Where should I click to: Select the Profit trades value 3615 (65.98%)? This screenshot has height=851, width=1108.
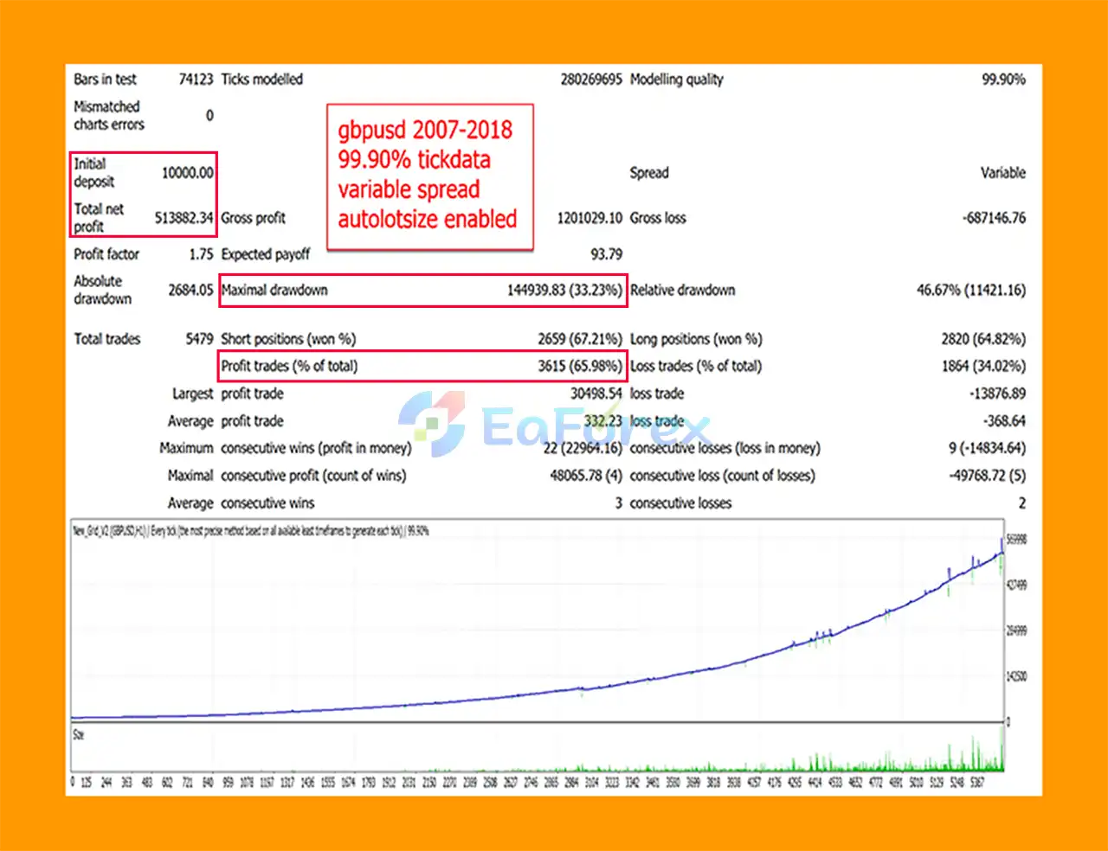(x=579, y=366)
